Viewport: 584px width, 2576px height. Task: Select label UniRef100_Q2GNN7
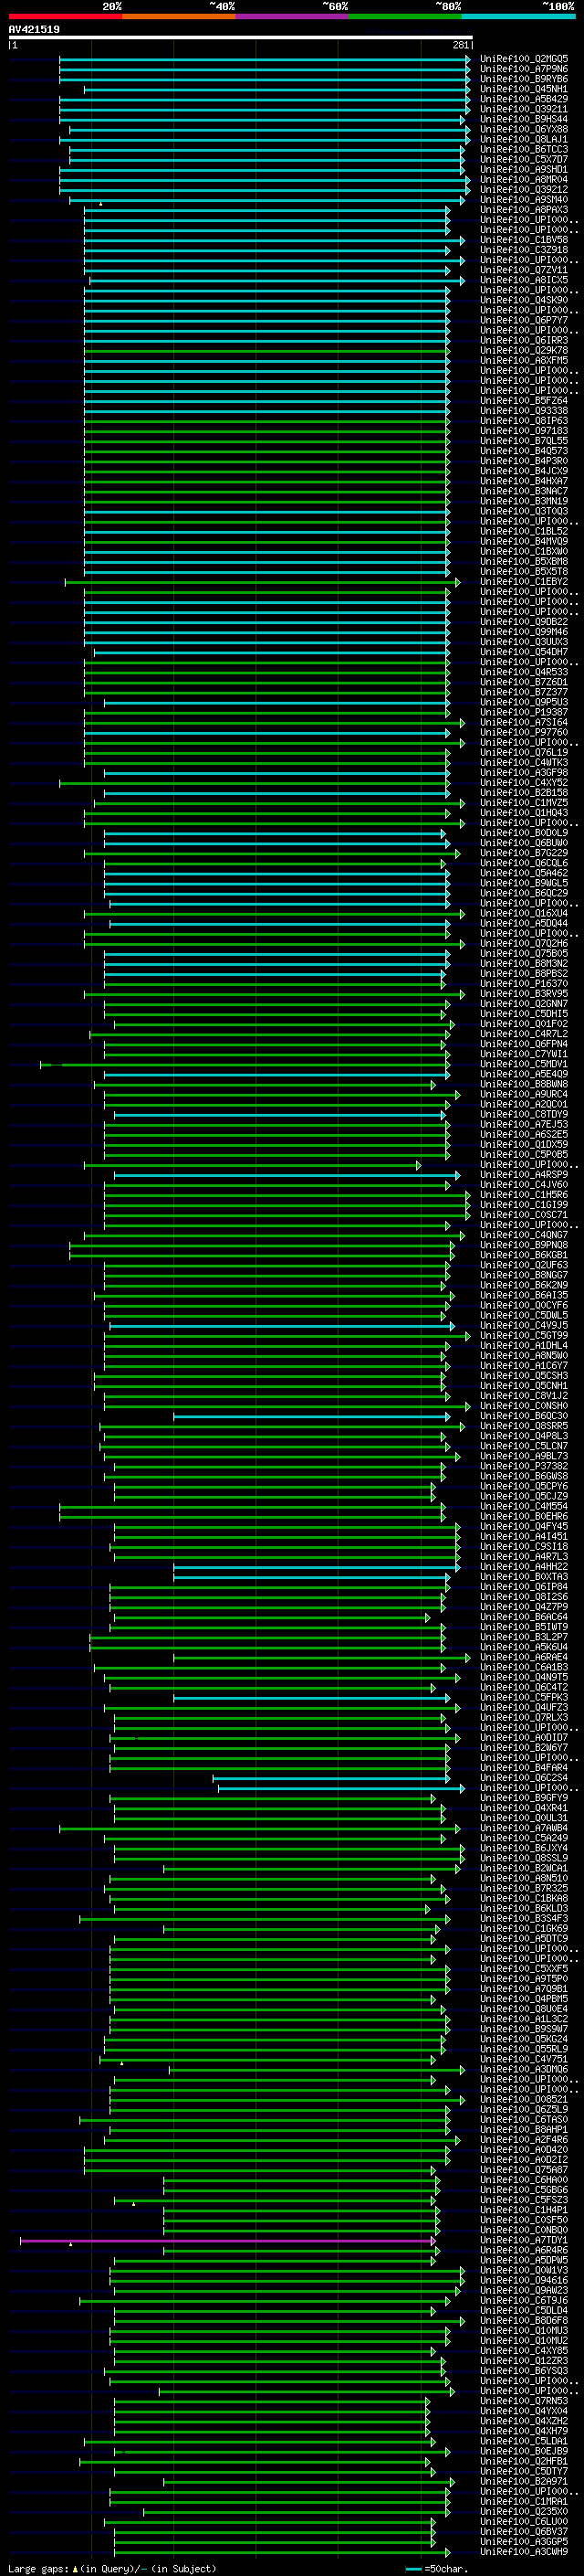pos(524,1004)
